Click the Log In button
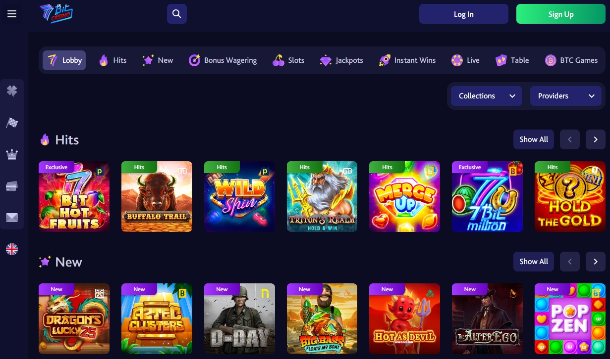Image resolution: width=610 pixels, height=359 pixels. [464, 14]
